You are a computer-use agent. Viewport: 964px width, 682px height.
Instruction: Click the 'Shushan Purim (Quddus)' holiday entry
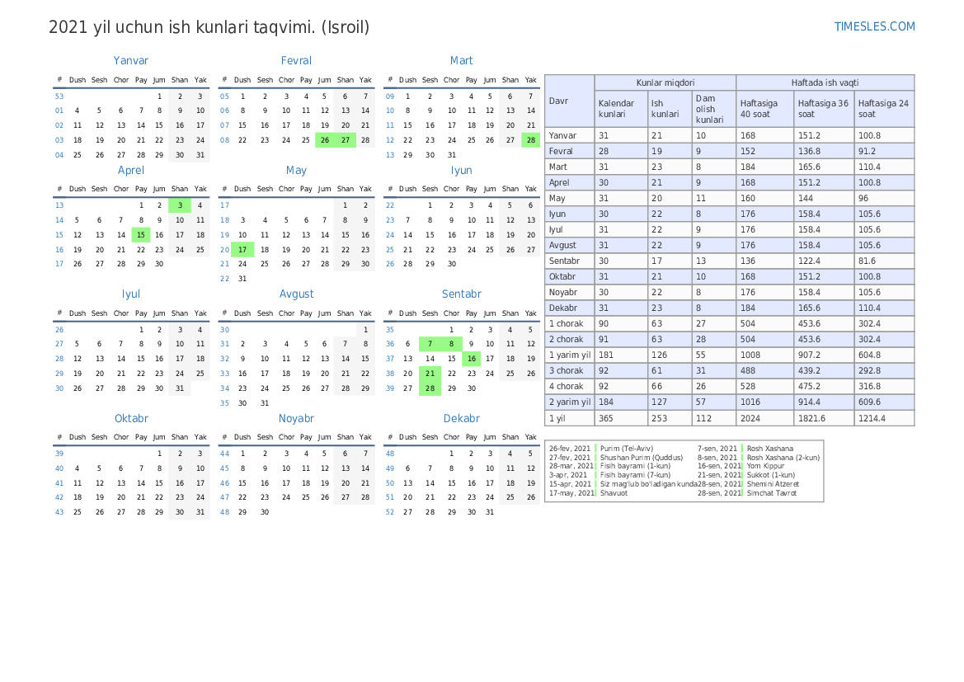(642, 458)
